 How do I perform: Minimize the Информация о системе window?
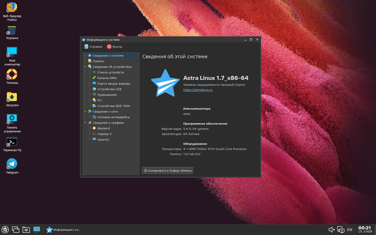coord(245,40)
